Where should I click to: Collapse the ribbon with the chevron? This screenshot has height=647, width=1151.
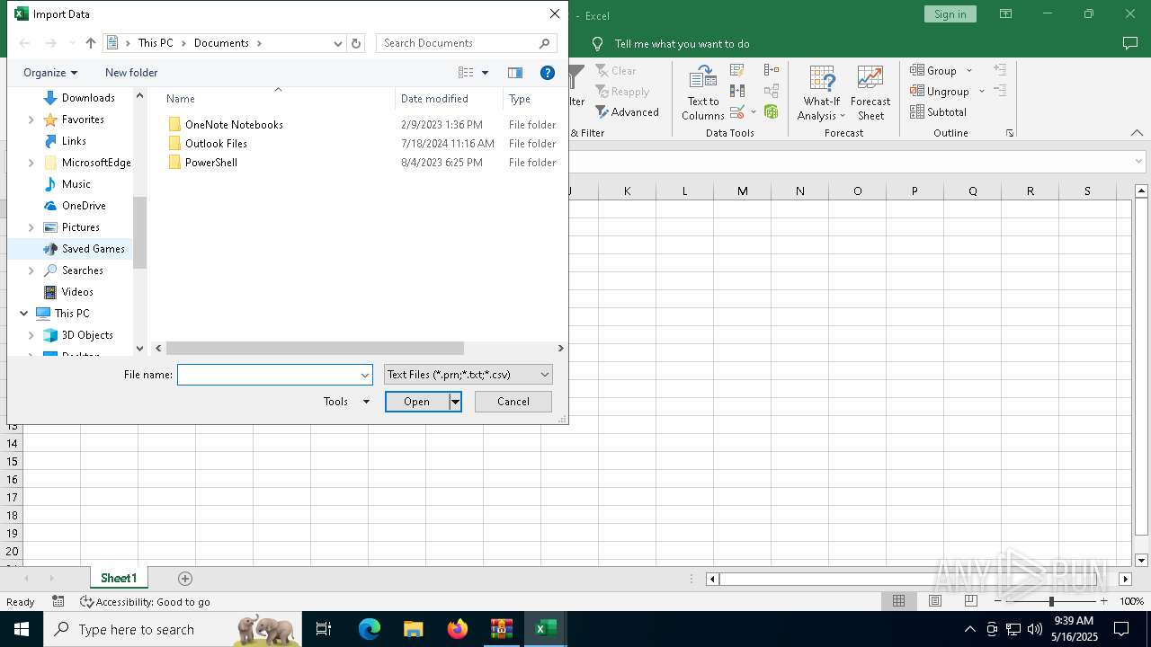click(1137, 133)
